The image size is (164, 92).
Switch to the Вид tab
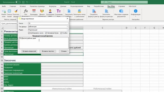pos(89,6)
